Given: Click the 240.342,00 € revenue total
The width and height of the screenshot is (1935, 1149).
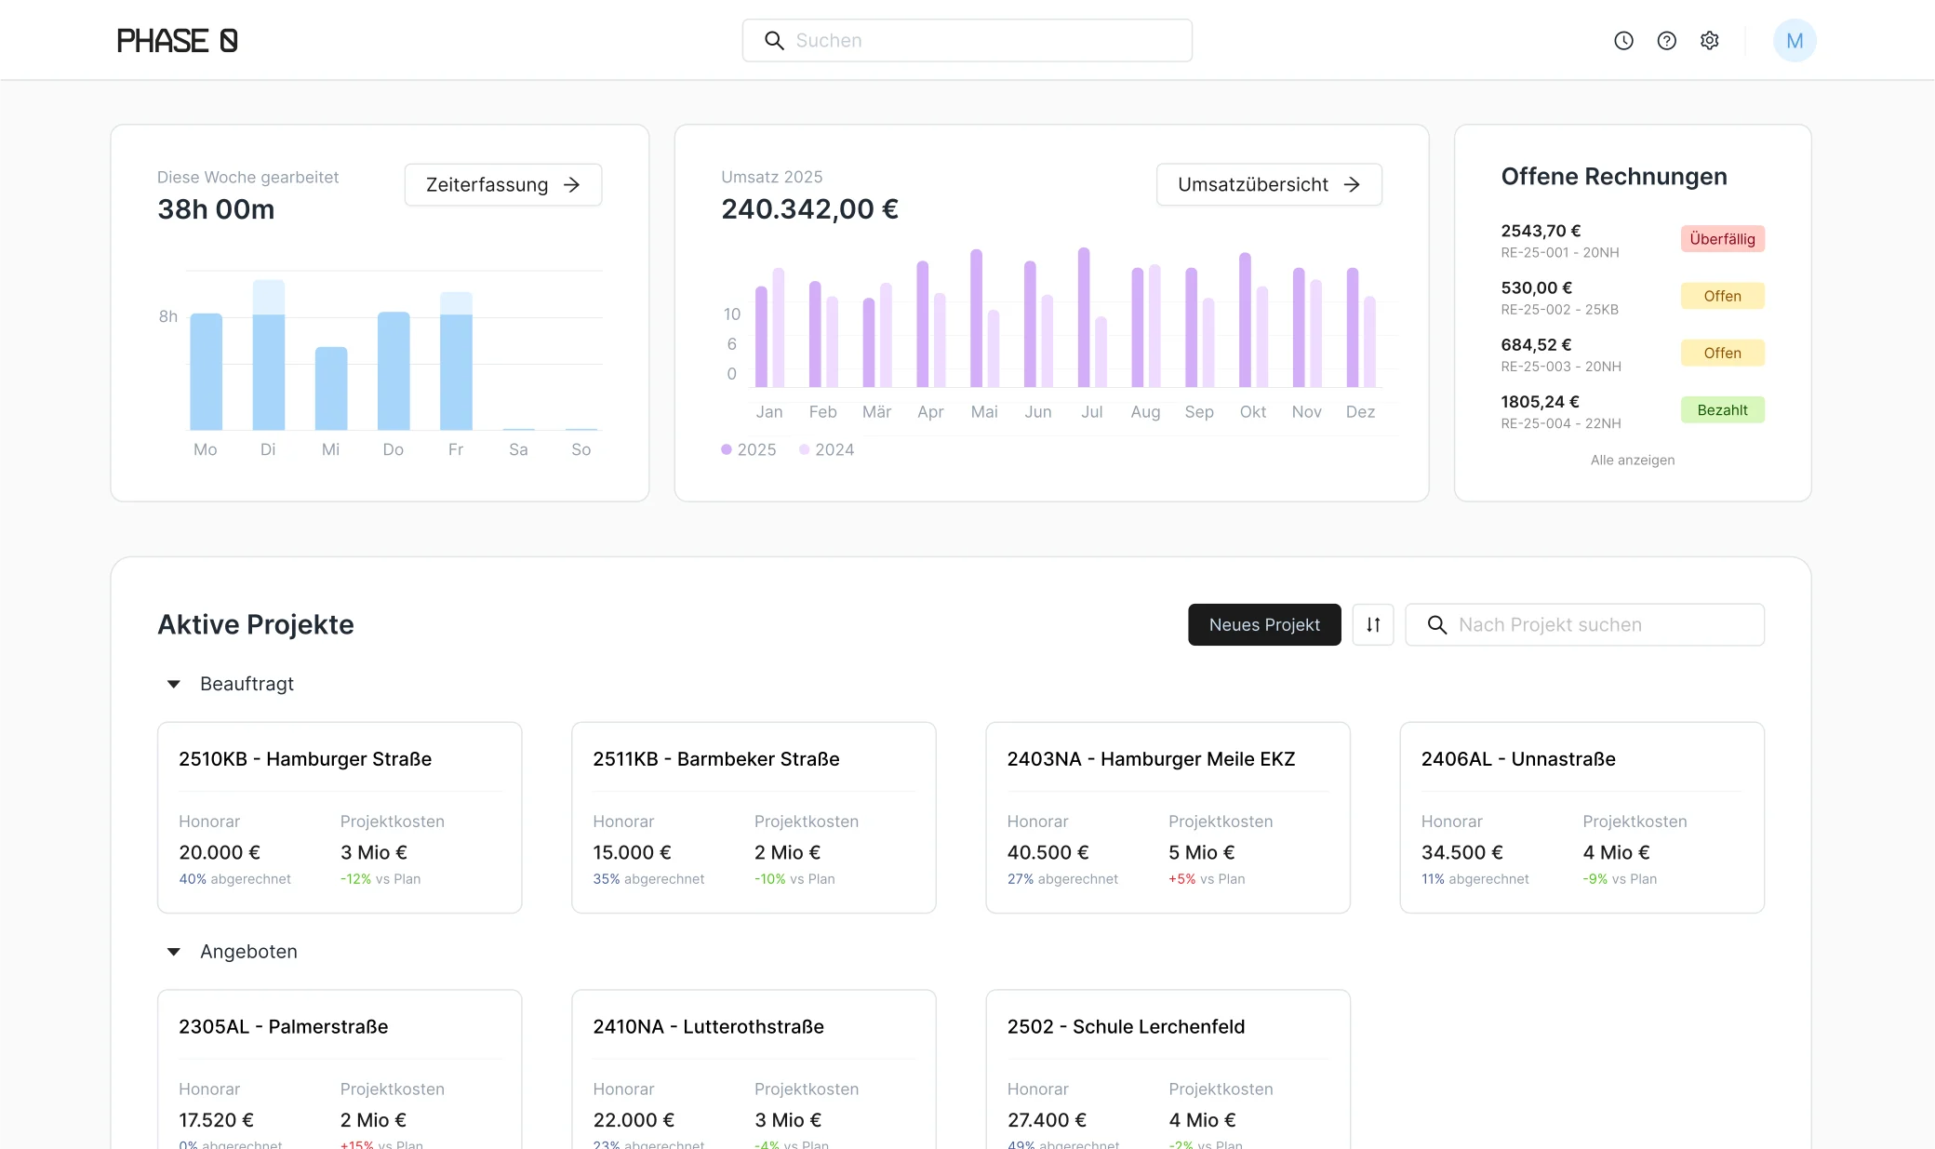Looking at the screenshot, I should (x=809, y=209).
